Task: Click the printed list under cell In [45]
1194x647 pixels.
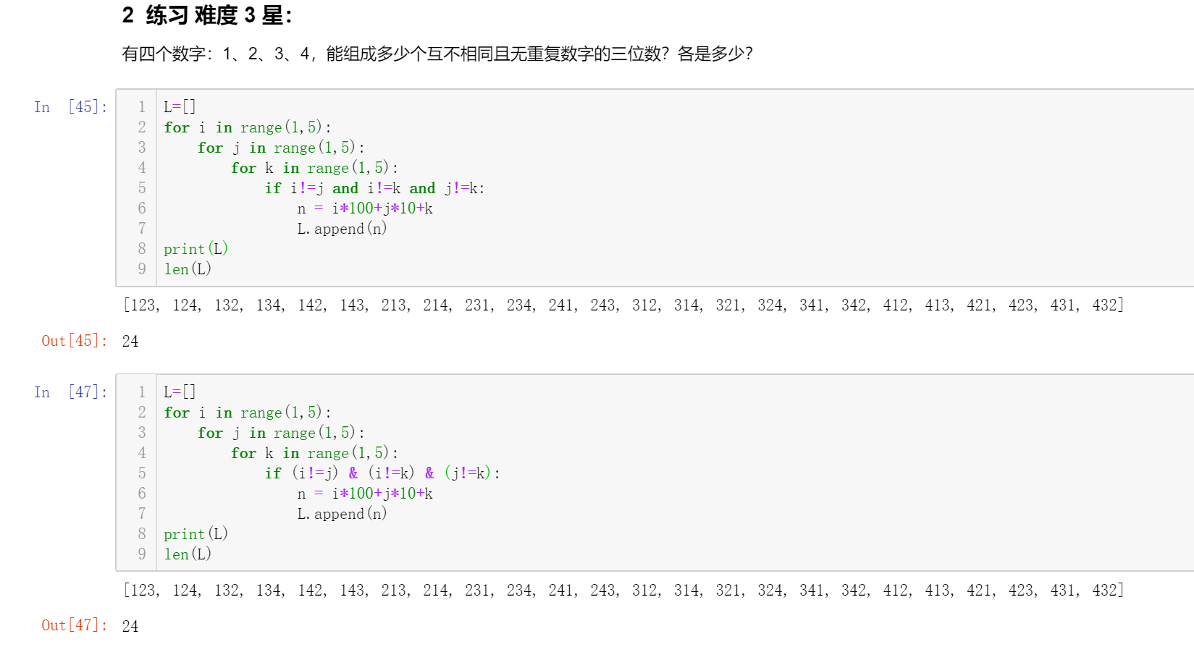Action: pos(623,305)
